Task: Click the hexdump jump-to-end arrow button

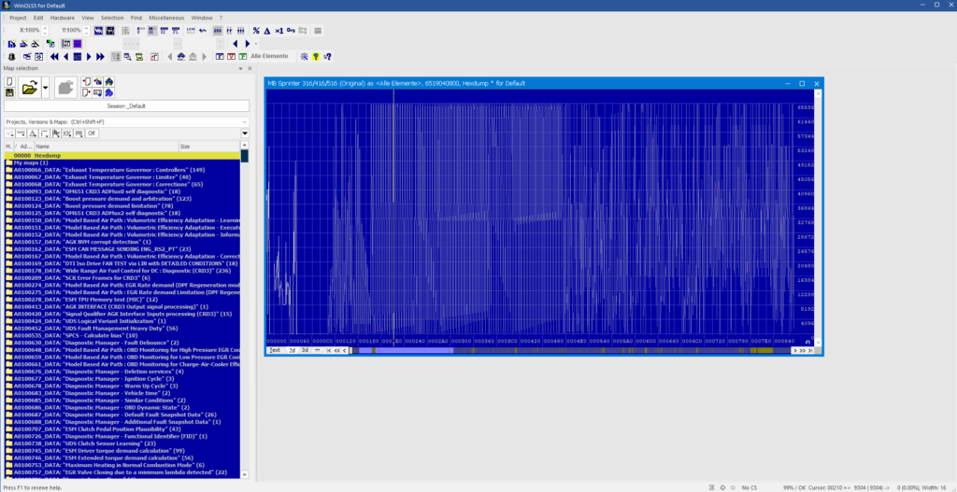Action: [810, 350]
